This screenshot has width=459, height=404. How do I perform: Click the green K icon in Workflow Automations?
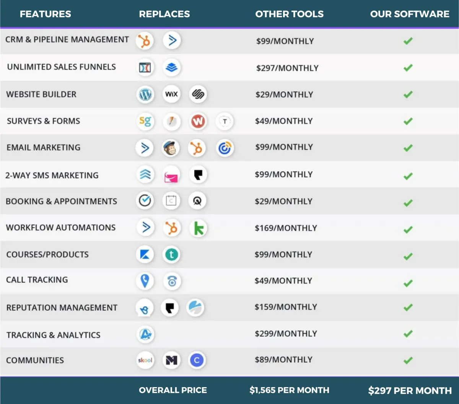[198, 228]
